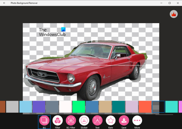182x129 pixels.
Task: Choose the purple background swatch
Action: [39, 107]
